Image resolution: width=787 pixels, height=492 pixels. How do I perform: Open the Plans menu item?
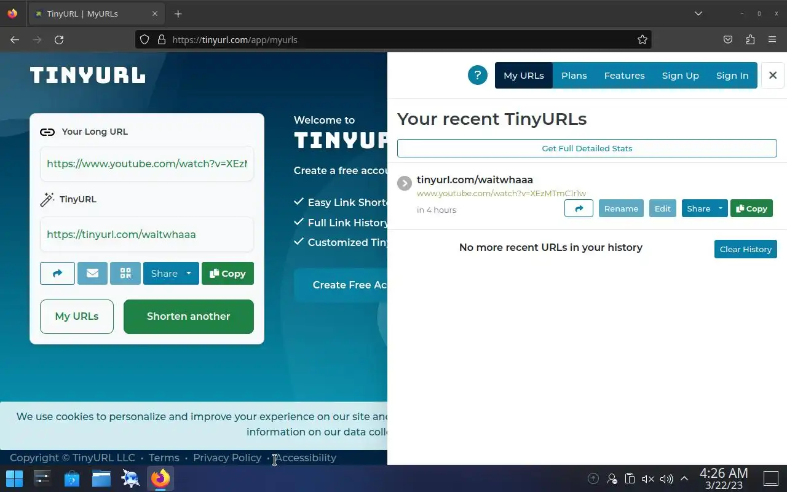[x=574, y=75]
